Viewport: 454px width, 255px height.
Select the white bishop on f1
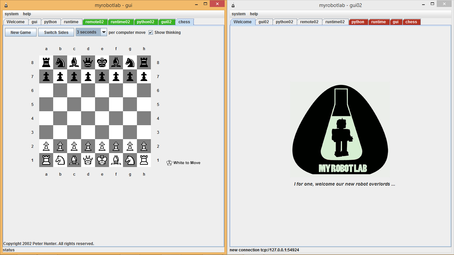click(116, 160)
